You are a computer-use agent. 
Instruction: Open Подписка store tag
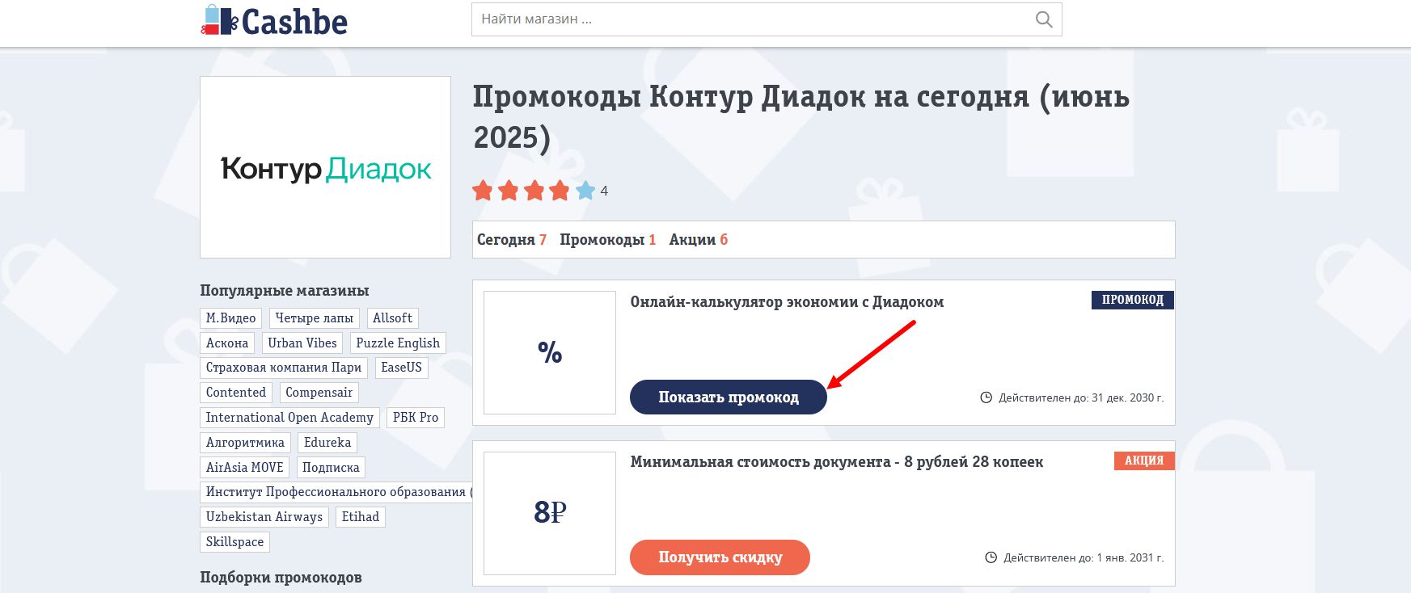331,468
